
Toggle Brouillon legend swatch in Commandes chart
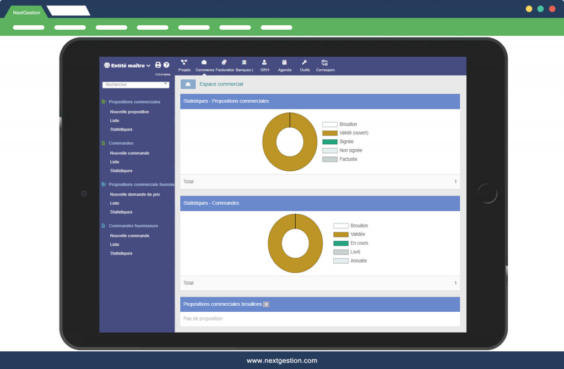[340, 226]
